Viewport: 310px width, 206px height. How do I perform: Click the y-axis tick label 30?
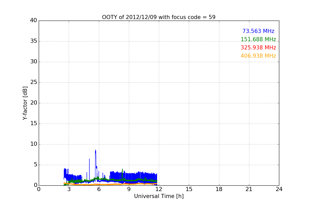[x=34, y=62]
